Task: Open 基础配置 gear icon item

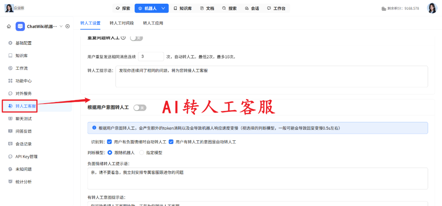Action: pos(10,43)
